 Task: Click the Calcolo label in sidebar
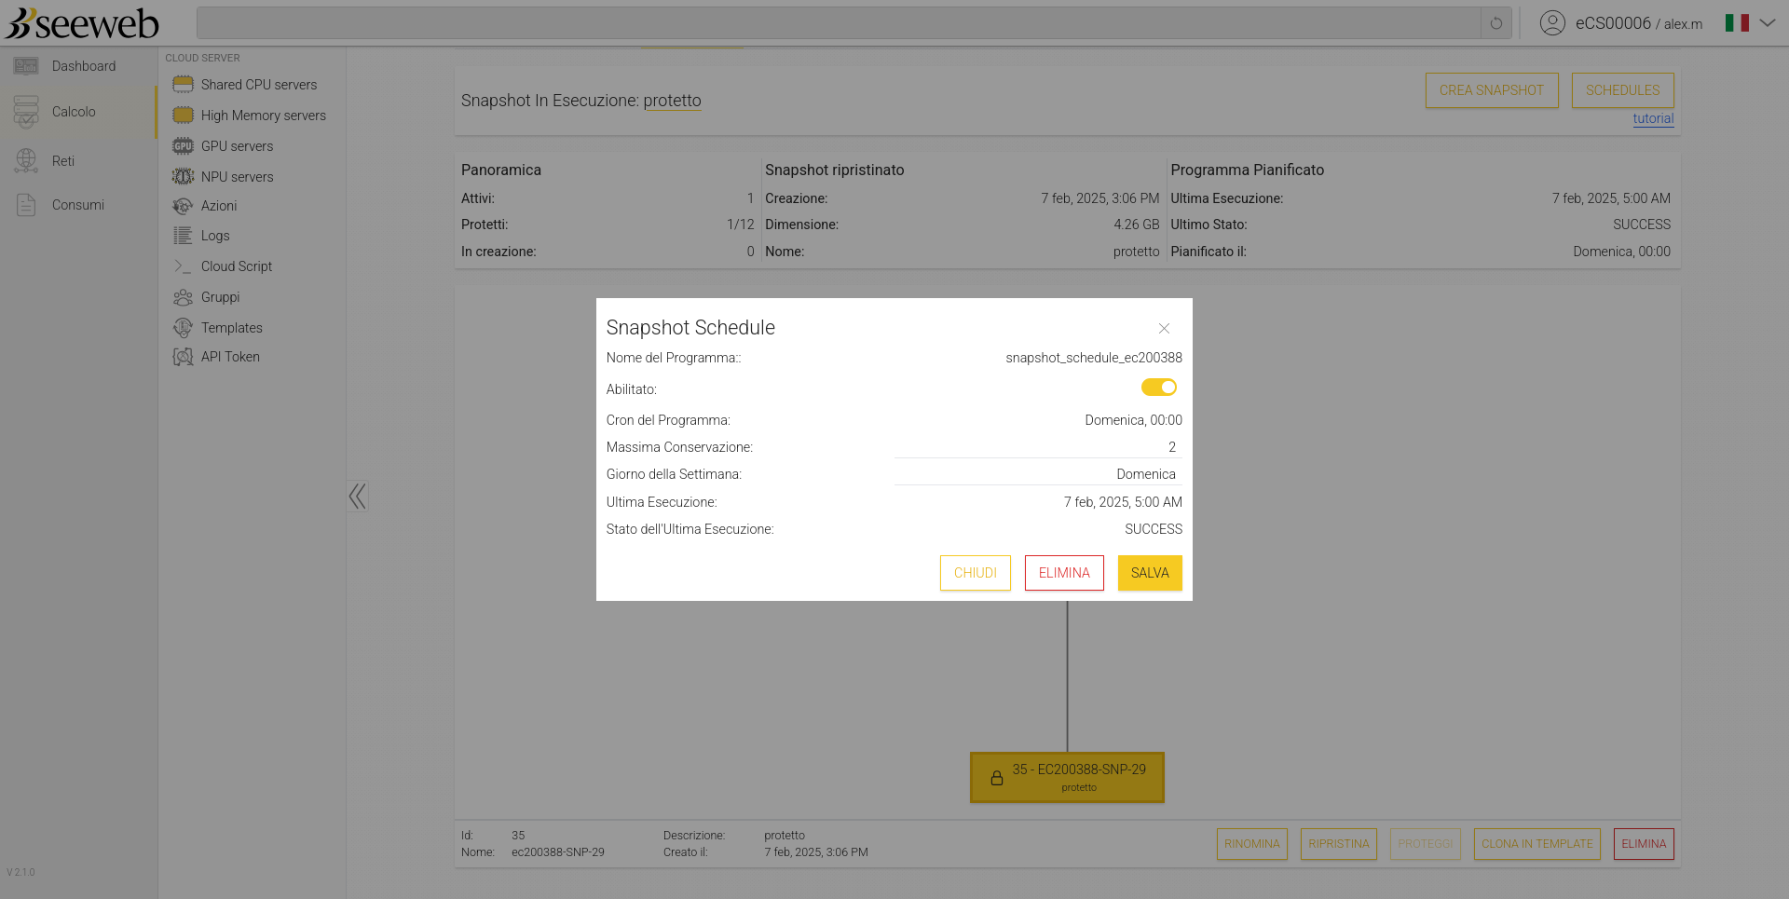click(x=74, y=112)
